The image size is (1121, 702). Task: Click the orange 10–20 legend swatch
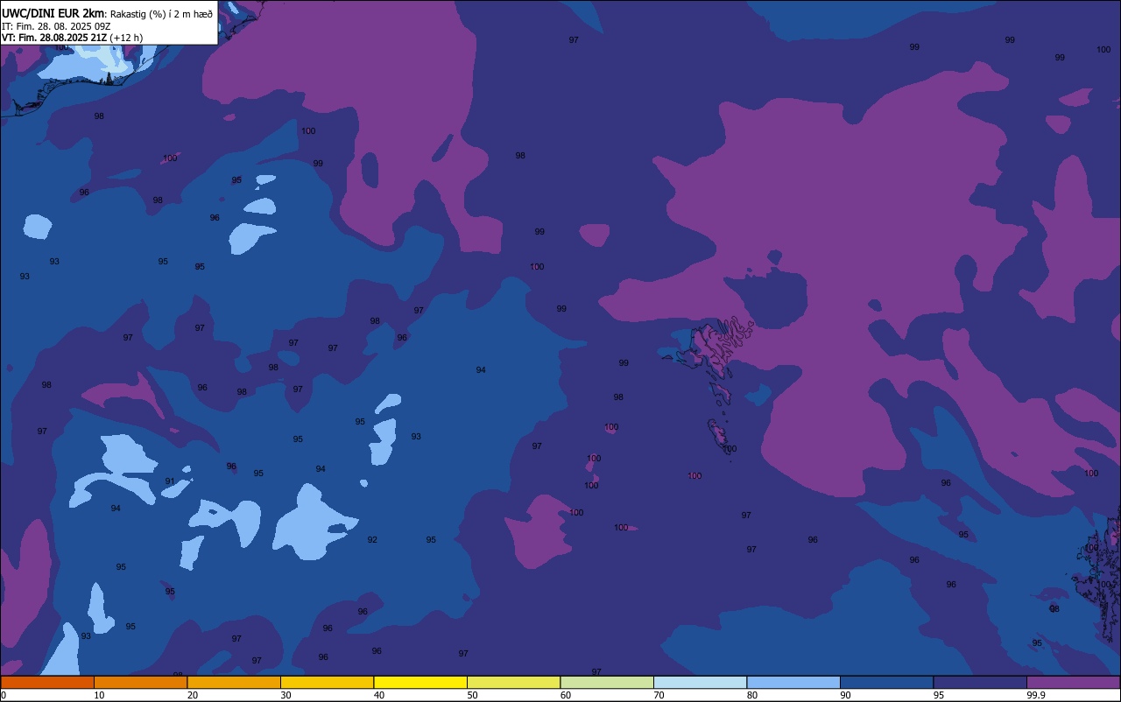click(x=140, y=682)
